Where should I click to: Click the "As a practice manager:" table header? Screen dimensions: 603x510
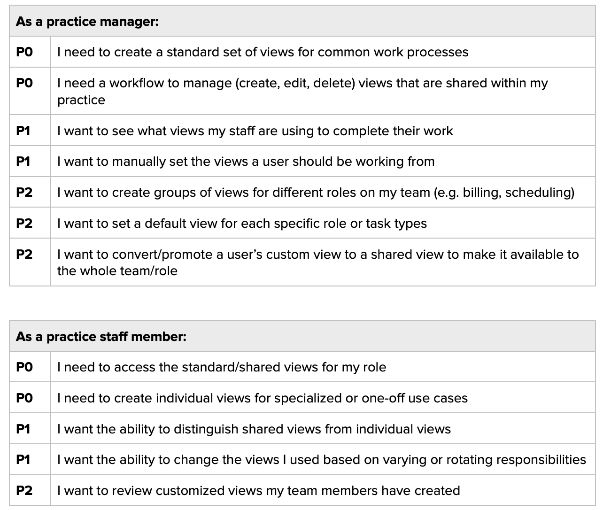[x=87, y=22]
